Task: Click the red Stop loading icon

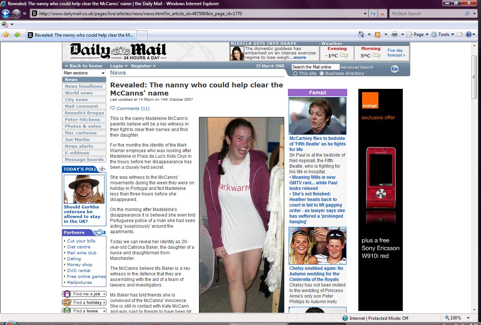Action: click(382, 14)
